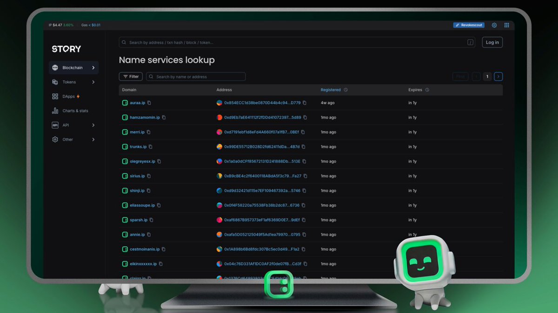Click the API icon in sidebar
Viewport: 558px width, 313px height.
pos(55,125)
